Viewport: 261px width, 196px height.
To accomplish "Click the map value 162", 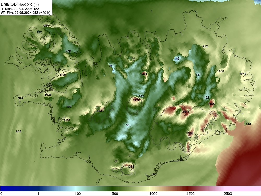I will pyautogui.click(x=206, y=98).
